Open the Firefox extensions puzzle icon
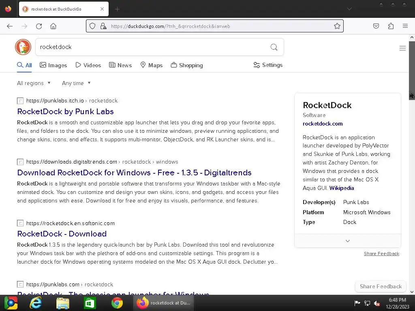The image size is (415, 311). click(x=391, y=26)
